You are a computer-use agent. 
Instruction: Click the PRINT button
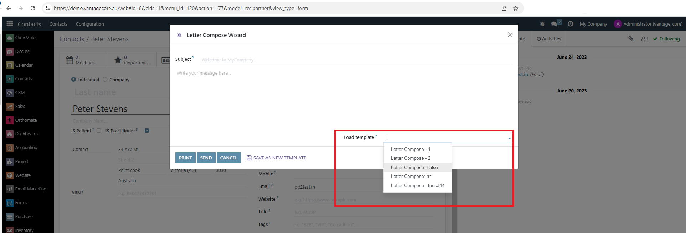(185, 158)
